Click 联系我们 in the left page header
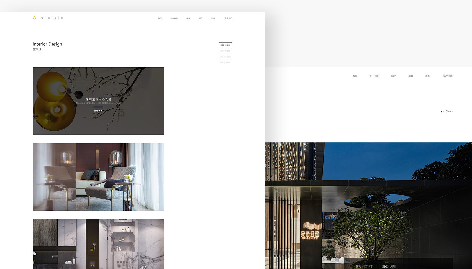472x269 pixels. pos(228,18)
